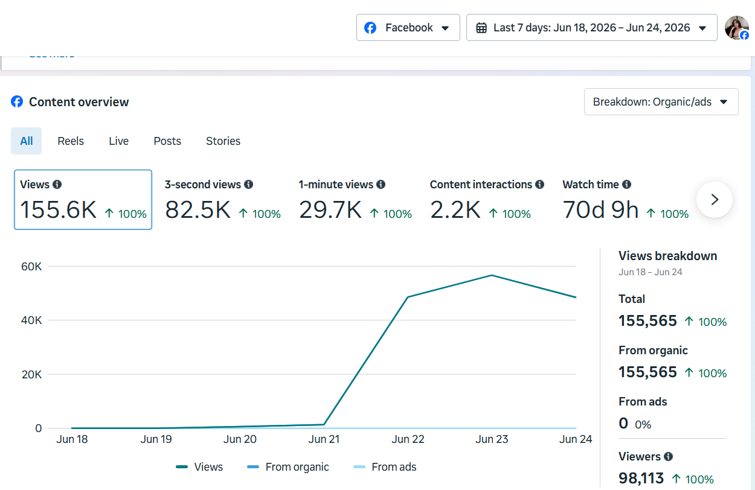Click the From ads 0 value
This screenshot has height=490, width=755.
[623, 424]
